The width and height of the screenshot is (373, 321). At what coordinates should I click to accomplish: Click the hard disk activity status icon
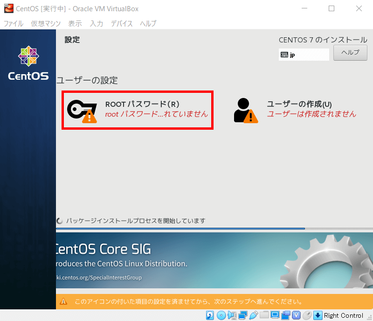point(210,315)
